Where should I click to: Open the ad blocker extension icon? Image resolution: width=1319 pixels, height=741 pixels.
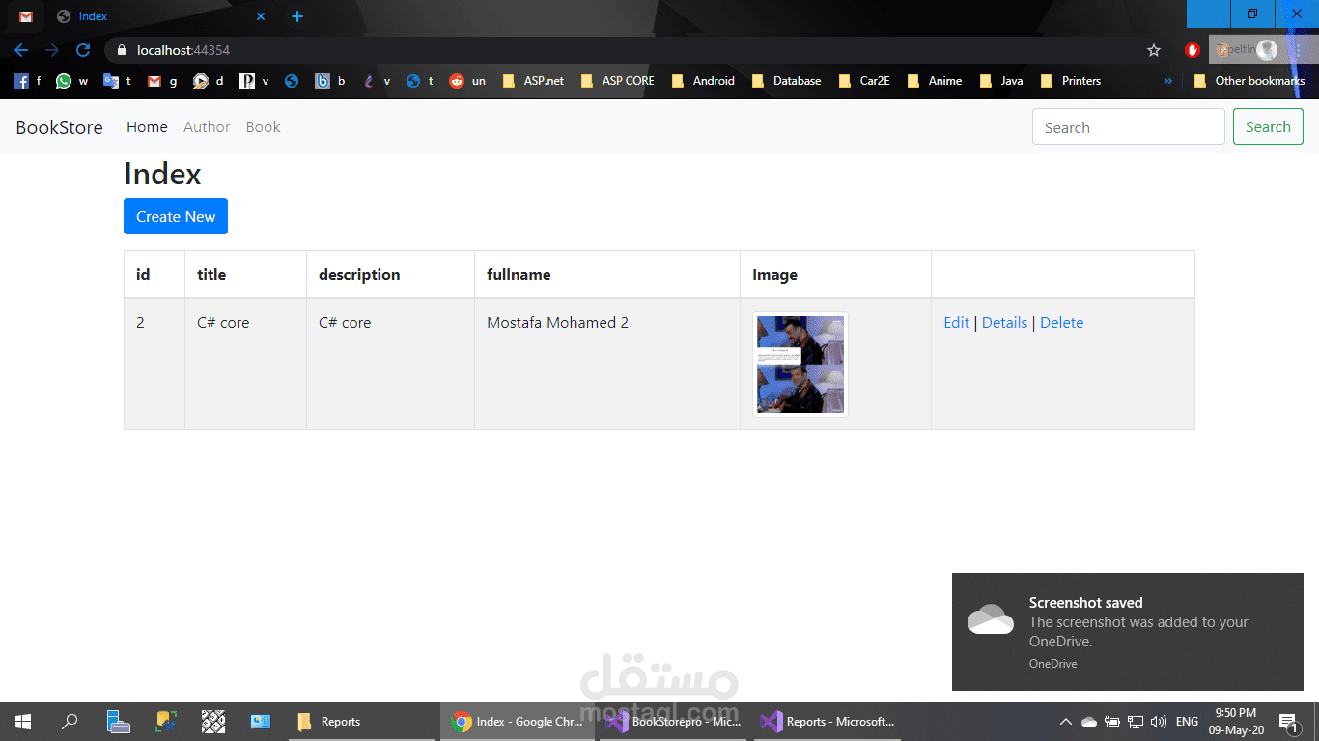click(x=1193, y=49)
